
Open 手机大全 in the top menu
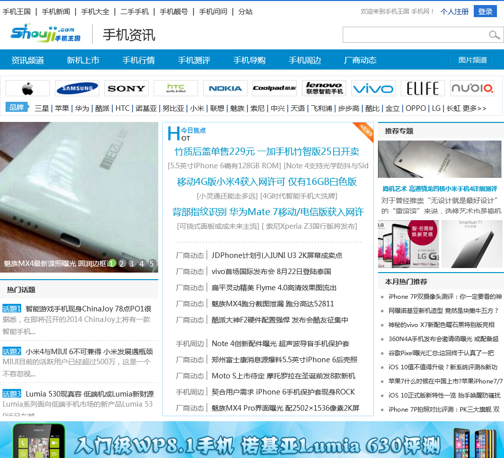[95, 12]
